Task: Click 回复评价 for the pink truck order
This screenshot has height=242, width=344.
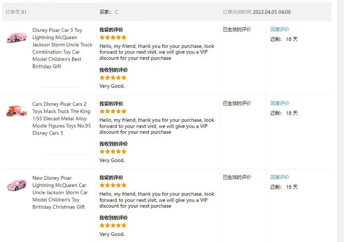Action: (x=279, y=30)
